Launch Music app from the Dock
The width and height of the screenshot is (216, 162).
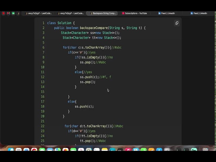click(x=128, y=150)
